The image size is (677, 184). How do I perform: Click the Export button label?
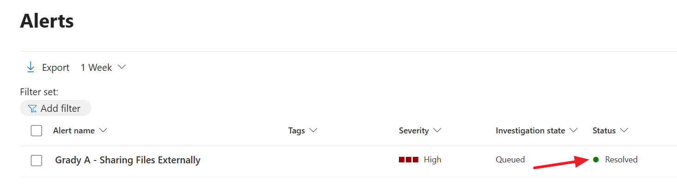[55, 68]
